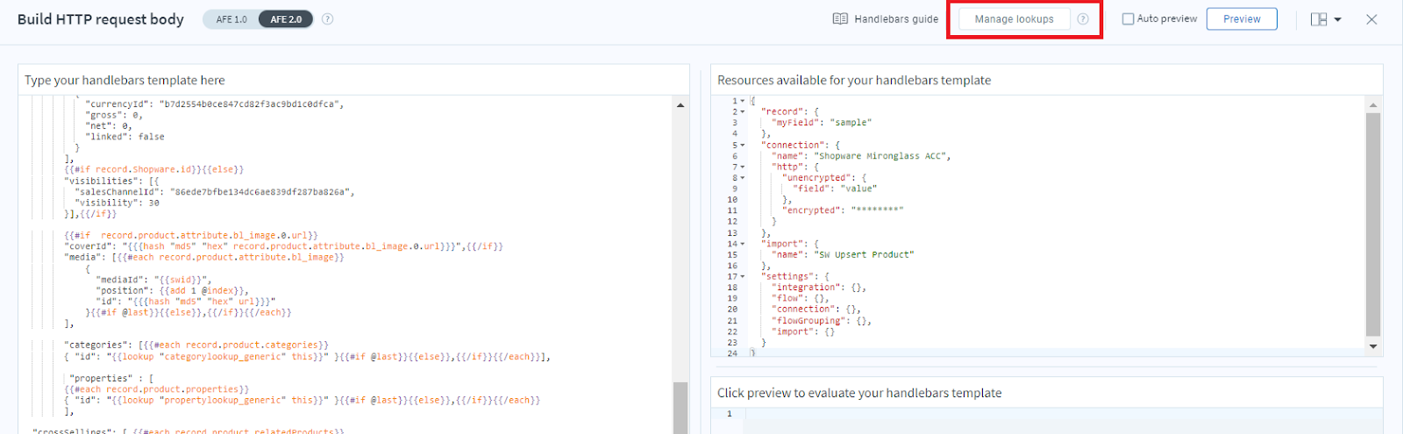1403x434 pixels.
Task: Click the "linked": false line
Action: (x=125, y=137)
